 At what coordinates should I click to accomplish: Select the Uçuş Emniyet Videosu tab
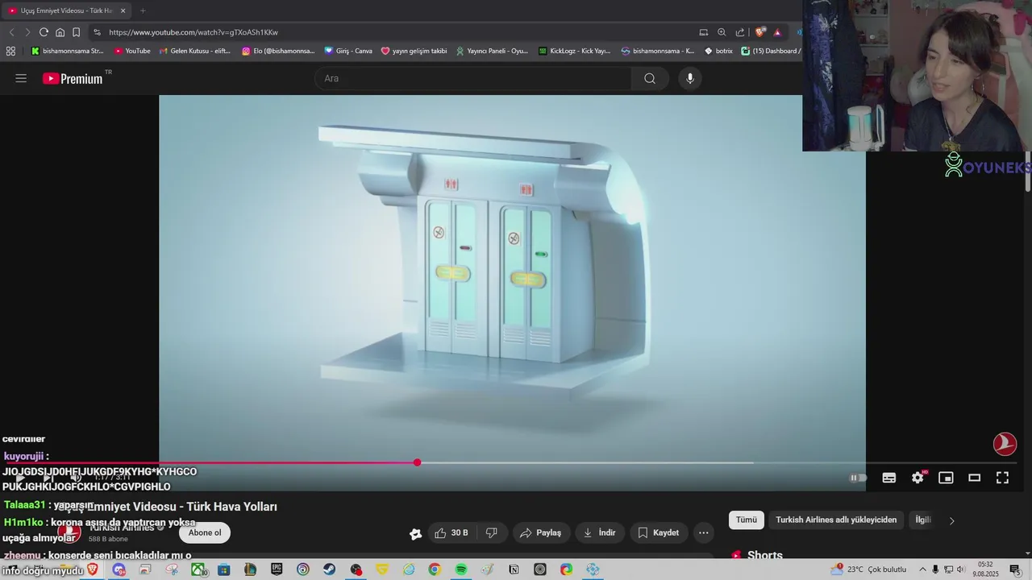(66, 10)
